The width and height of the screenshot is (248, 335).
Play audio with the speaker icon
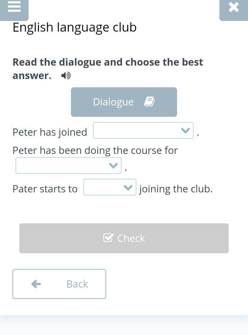(66, 76)
